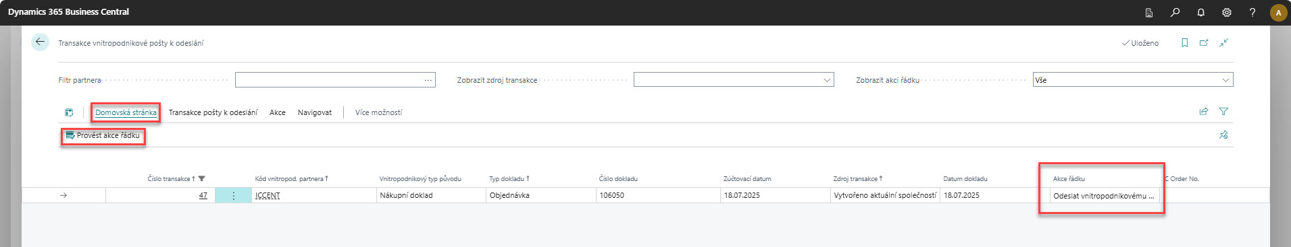Show Více možností
The image size is (1291, 247).
[378, 112]
